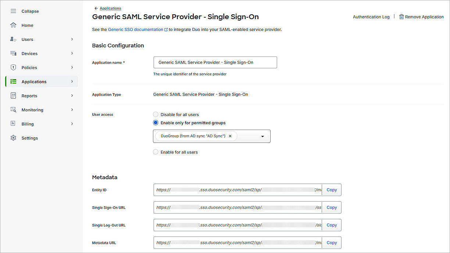450x253 pixels.
Task: Open the Generic SSO documentation link
Action: [136, 29]
